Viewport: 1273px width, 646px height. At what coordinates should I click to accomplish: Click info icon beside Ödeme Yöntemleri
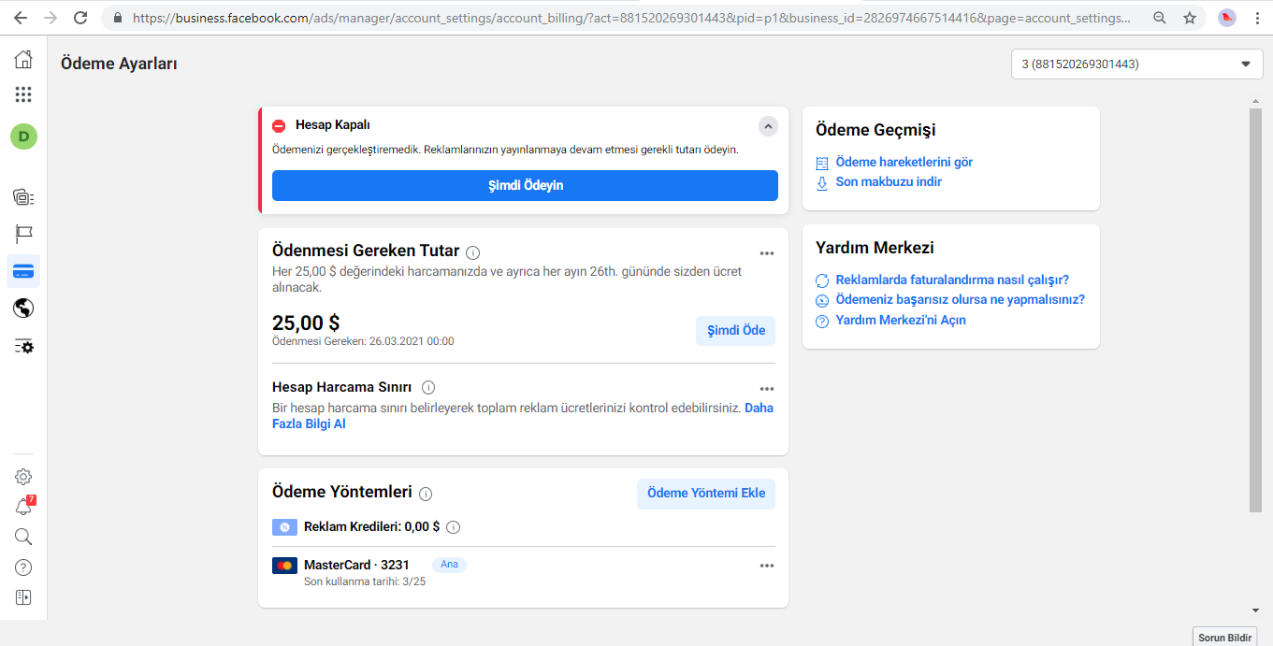tap(426, 494)
